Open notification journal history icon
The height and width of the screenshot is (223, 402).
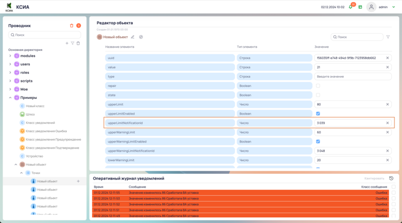coord(391,178)
